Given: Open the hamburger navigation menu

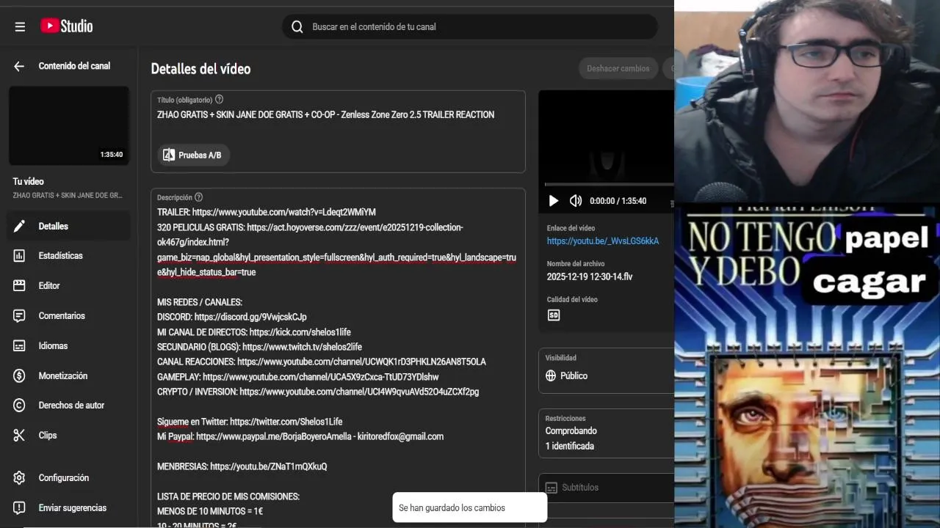Looking at the screenshot, I should click(x=20, y=27).
